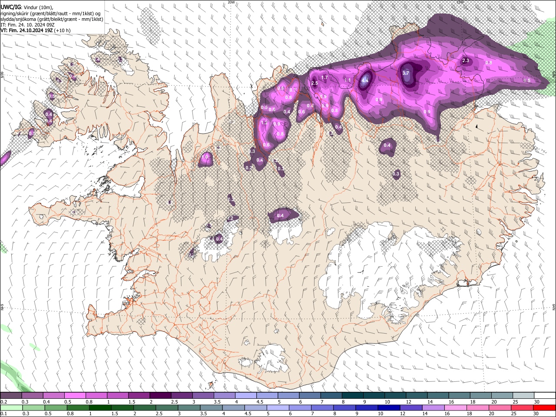Select the top-row dark purple swatch labeled 2
This screenshot has width=556, height=417.
click(160, 396)
